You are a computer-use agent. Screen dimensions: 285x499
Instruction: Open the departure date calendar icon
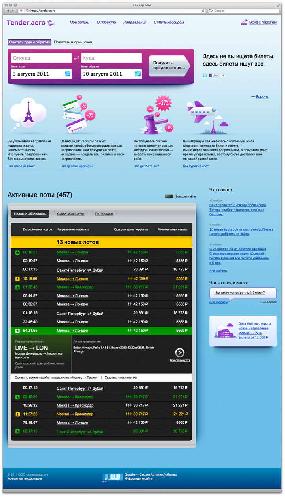tap(67, 74)
